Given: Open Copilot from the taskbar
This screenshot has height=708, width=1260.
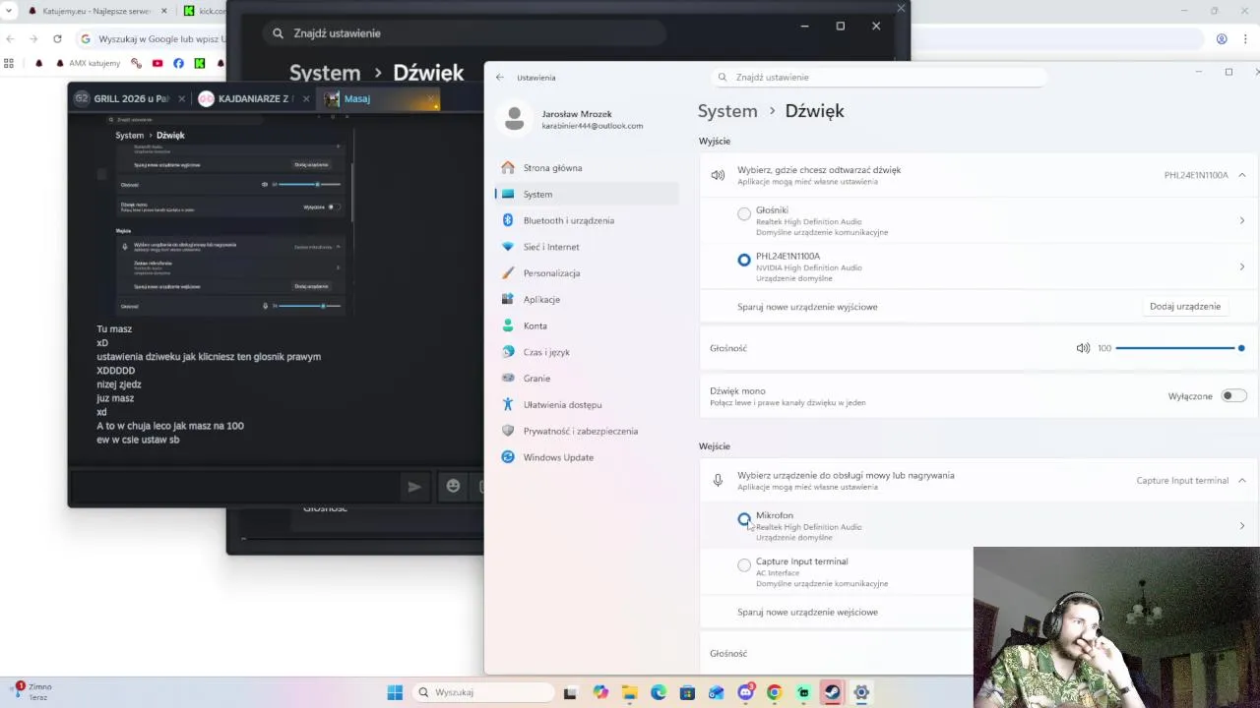Looking at the screenshot, I should (x=600, y=692).
